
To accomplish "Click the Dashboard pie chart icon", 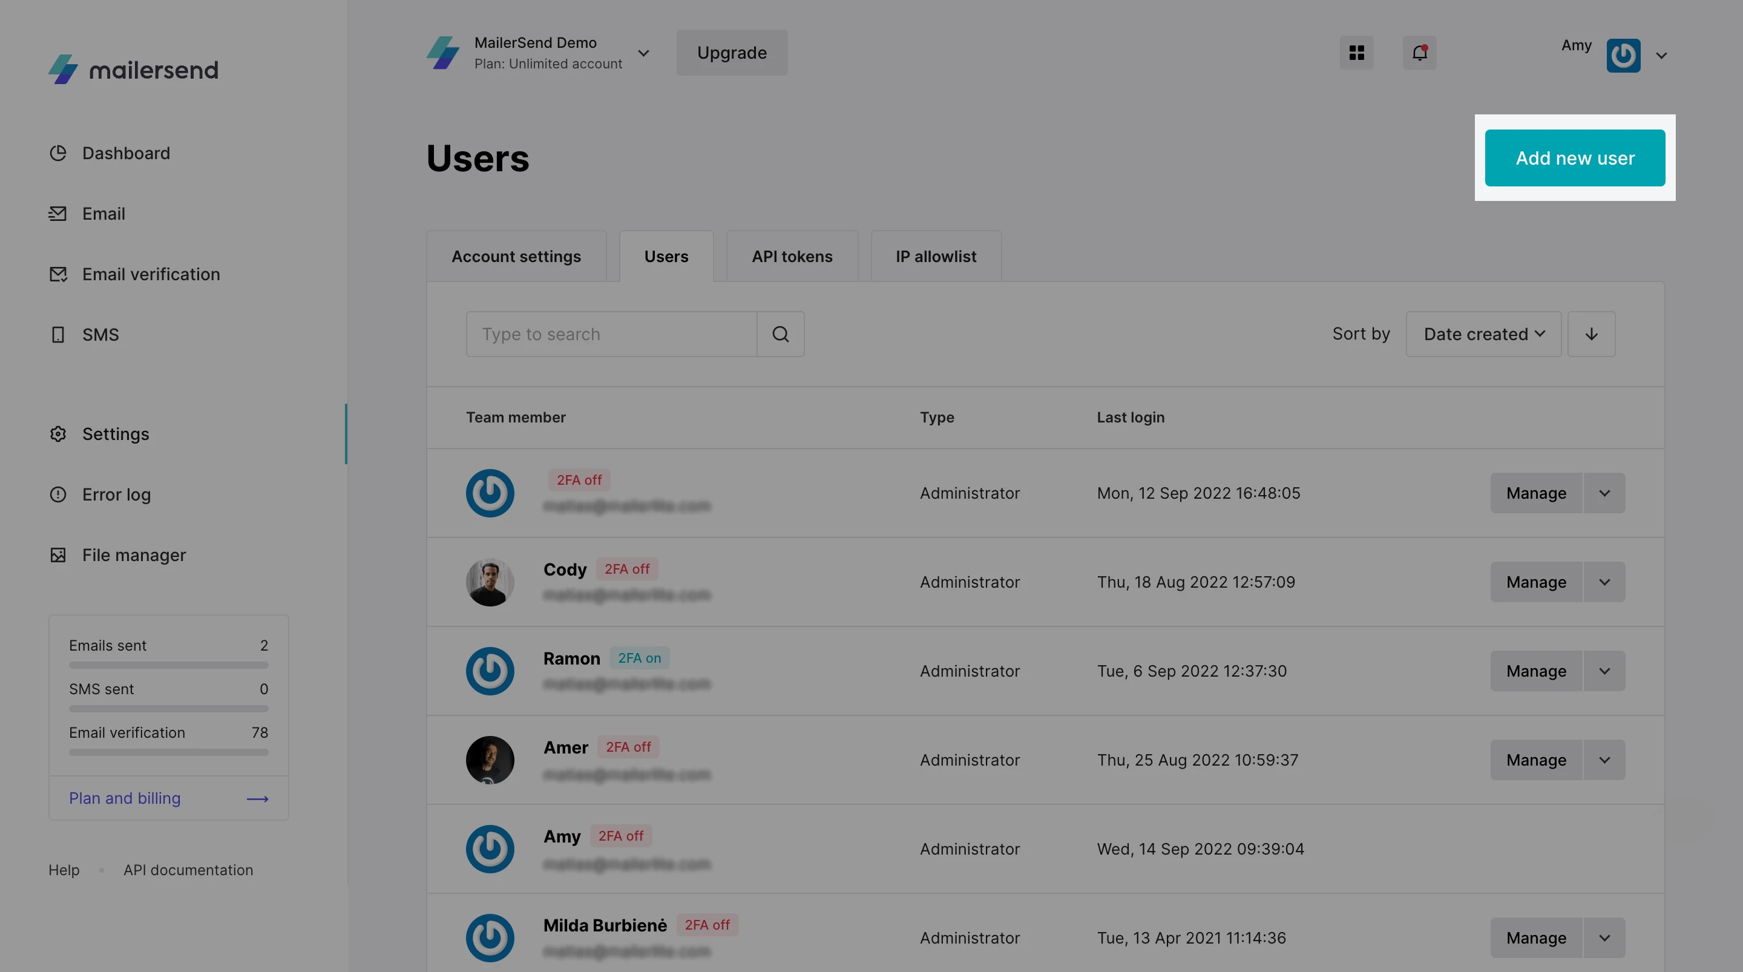I will click(x=58, y=153).
